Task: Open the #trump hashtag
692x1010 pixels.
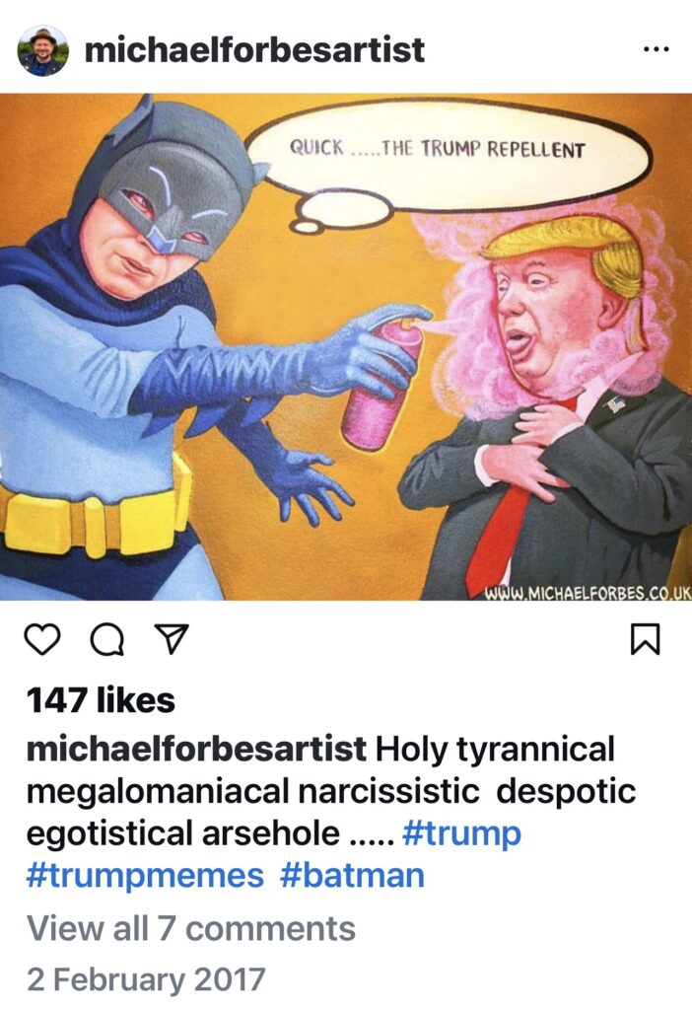Action: 461,832
